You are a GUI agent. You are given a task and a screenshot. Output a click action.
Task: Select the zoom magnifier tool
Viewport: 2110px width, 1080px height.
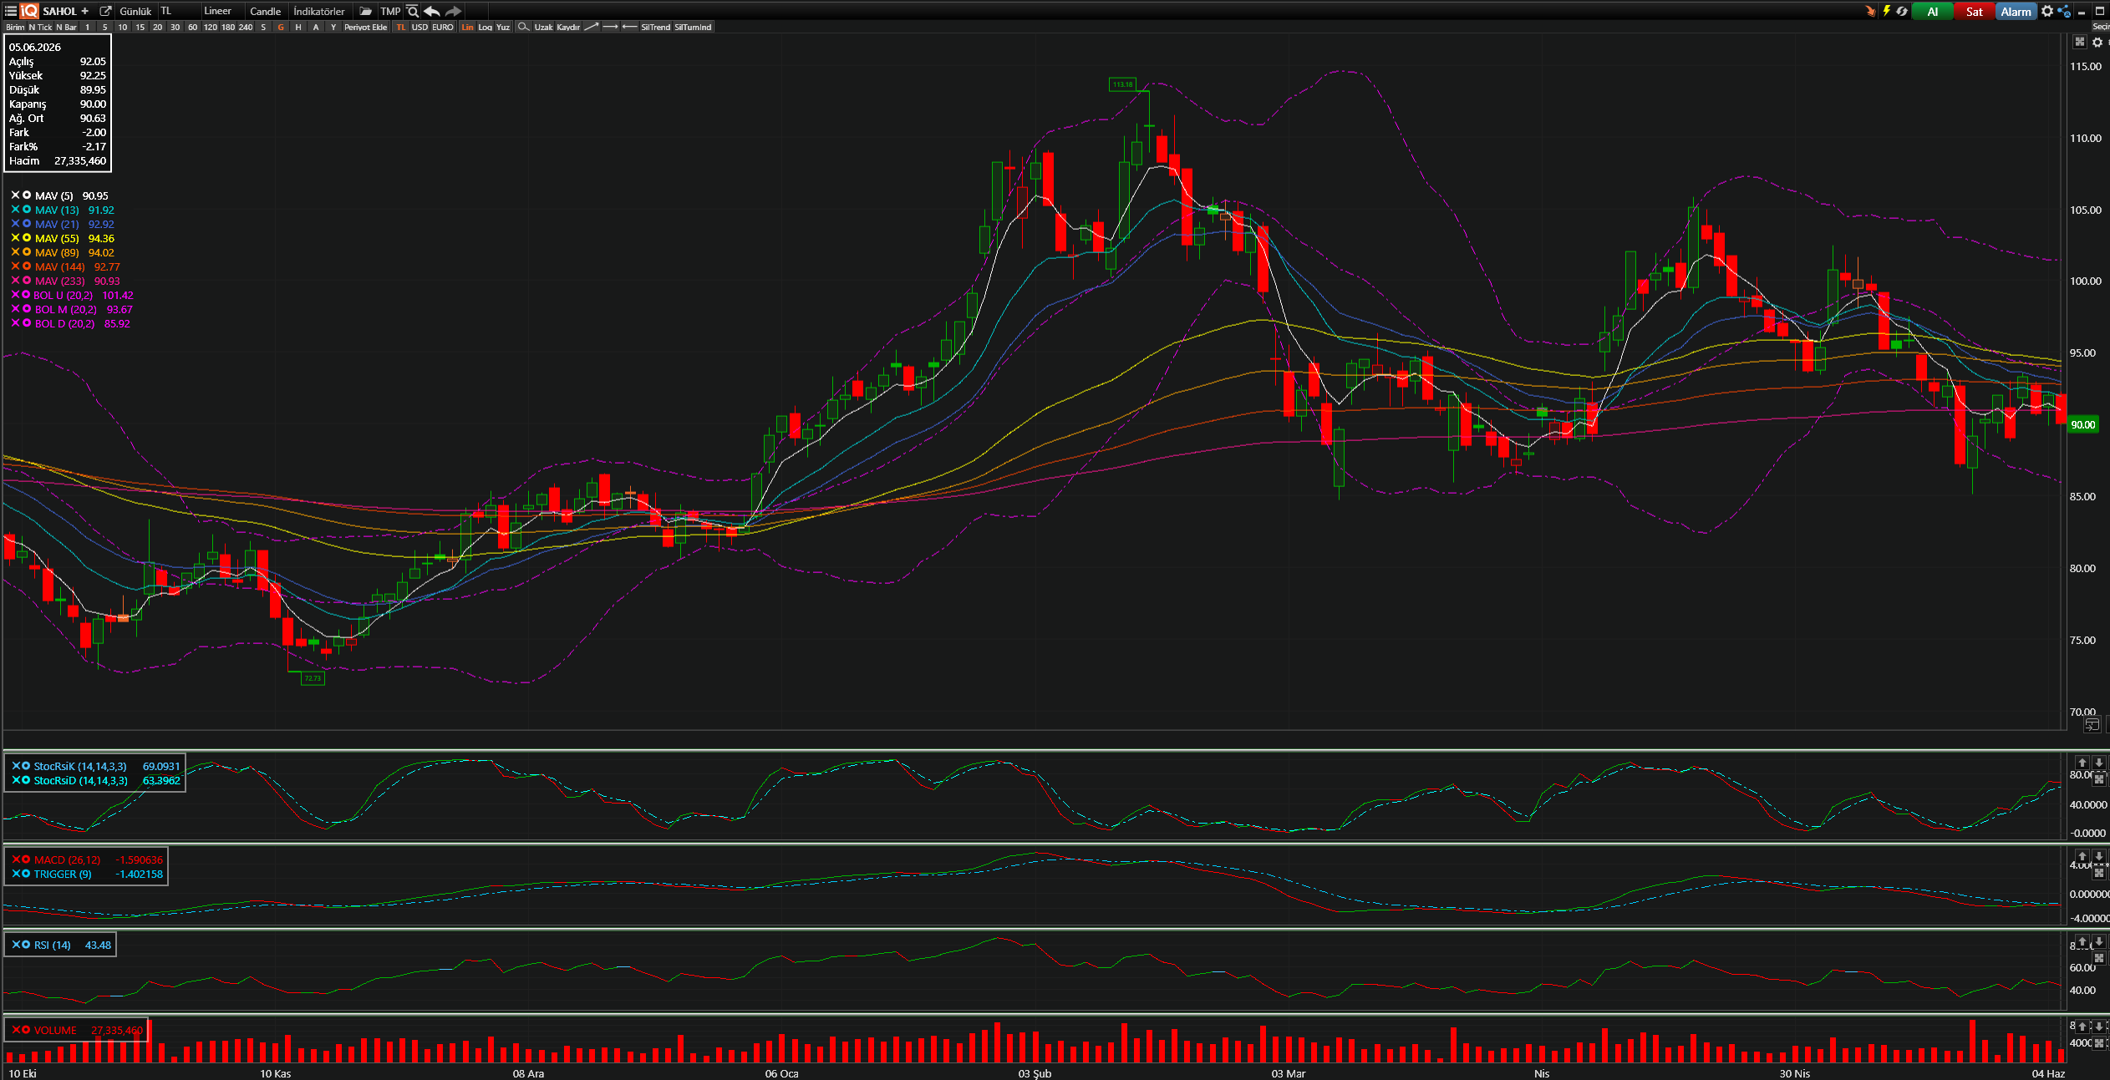click(x=523, y=27)
